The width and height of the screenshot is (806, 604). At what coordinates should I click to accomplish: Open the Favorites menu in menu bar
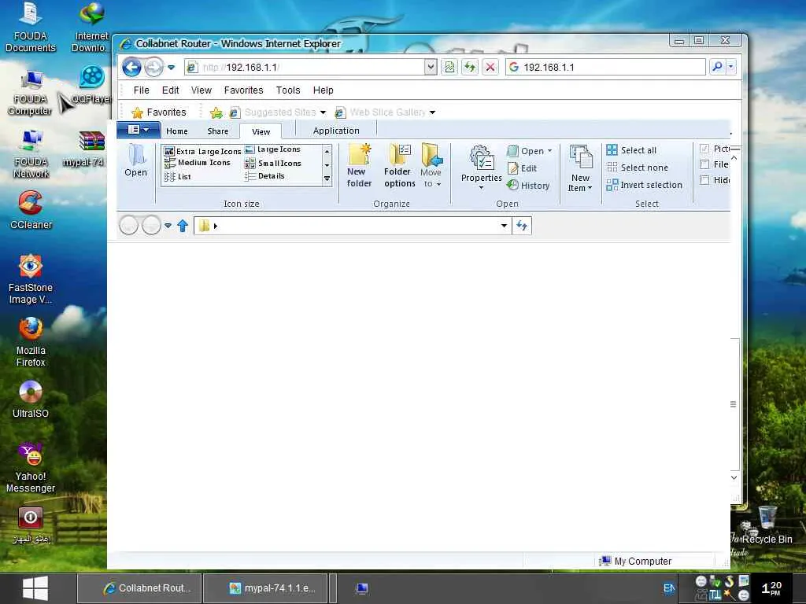pyautogui.click(x=244, y=90)
